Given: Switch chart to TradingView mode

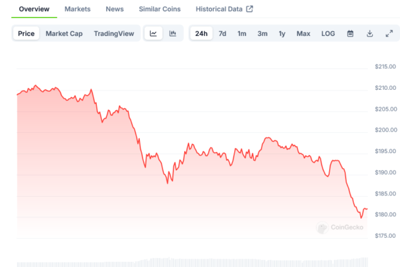Looking at the screenshot, I should tap(114, 33).
